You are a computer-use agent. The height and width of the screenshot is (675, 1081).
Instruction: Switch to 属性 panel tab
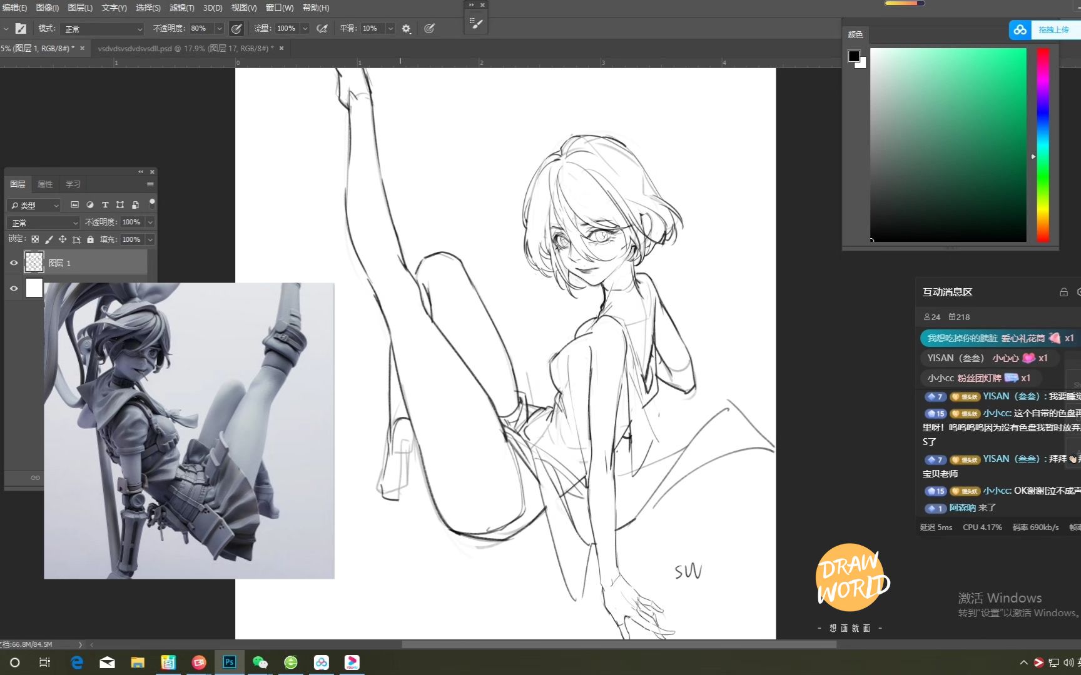(45, 184)
